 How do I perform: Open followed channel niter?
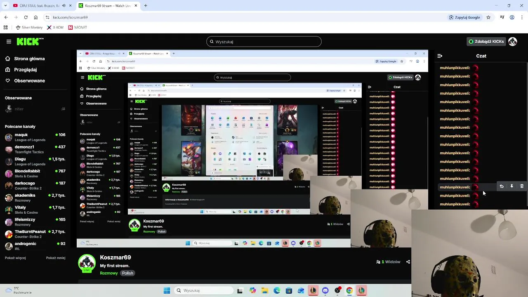click(x=35, y=109)
